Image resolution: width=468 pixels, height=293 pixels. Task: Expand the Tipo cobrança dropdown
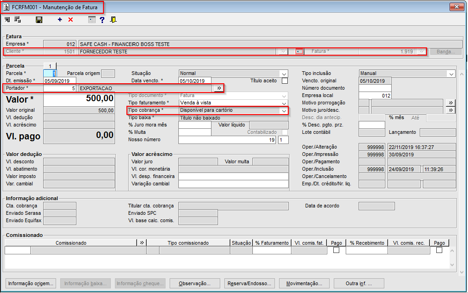pos(284,110)
